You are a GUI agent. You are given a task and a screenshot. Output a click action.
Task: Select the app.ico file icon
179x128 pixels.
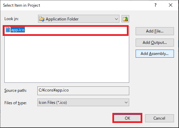point(8,30)
